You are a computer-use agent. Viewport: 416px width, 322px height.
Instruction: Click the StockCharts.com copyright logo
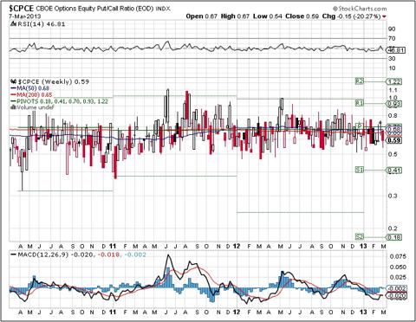click(360, 9)
